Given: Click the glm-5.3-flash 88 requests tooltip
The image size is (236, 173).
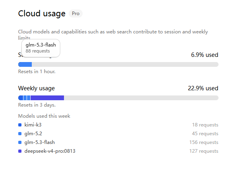Looking at the screenshot, I should 41,48.
